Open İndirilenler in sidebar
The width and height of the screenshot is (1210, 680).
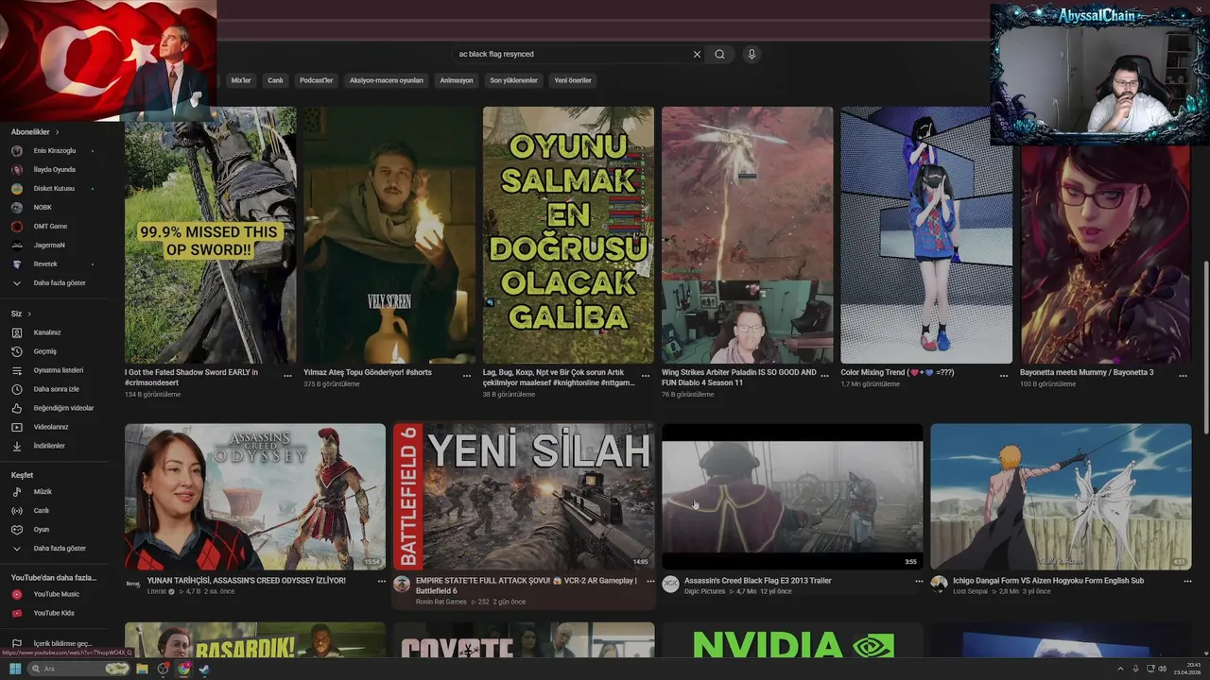coord(48,446)
